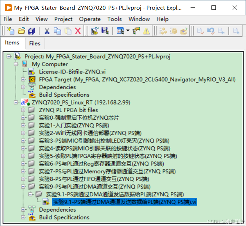Open the Project menu
The width and height of the screenshot is (246, 226).
[x=63, y=19]
